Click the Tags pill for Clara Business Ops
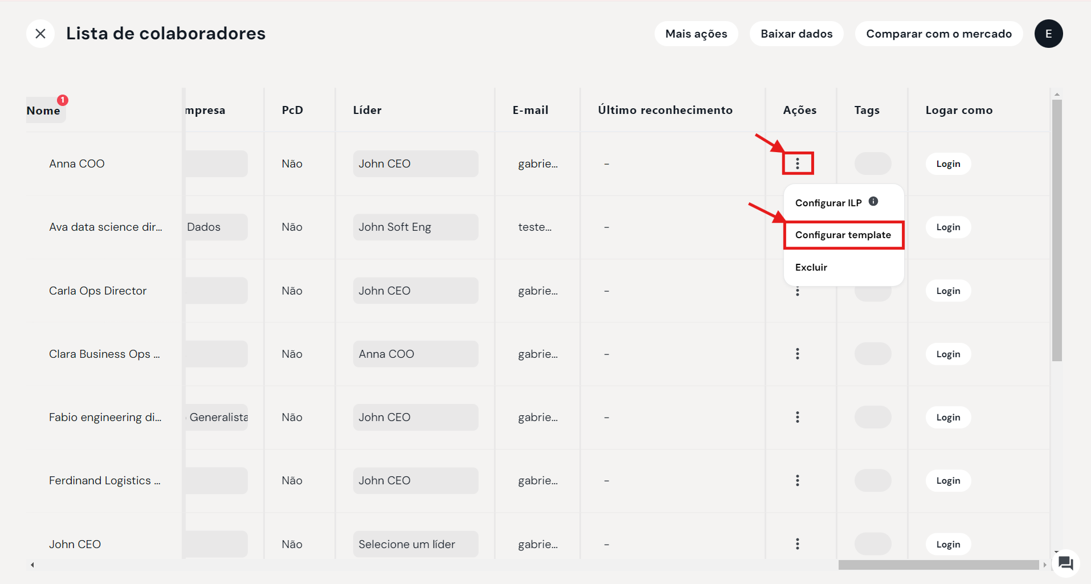Screen dimensions: 1091x584 click(873, 354)
